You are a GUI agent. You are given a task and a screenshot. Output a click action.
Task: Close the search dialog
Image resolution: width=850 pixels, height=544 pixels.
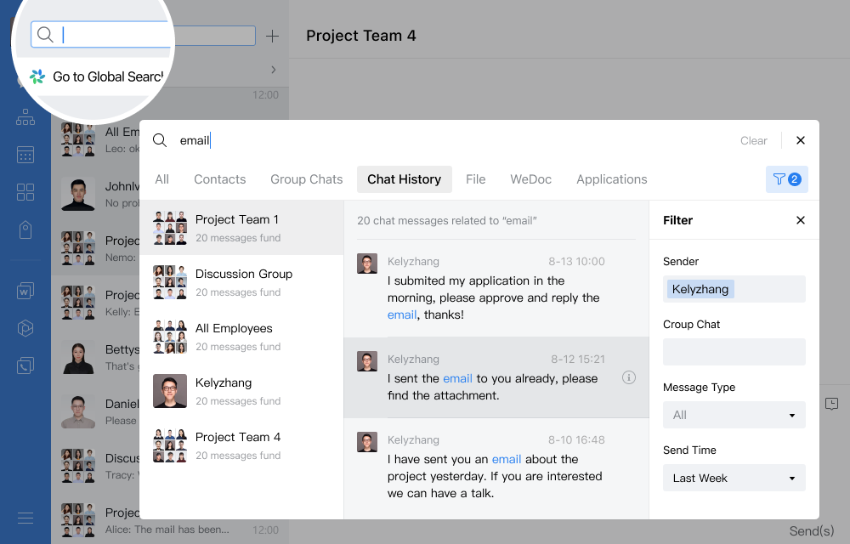[x=800, y=140]
